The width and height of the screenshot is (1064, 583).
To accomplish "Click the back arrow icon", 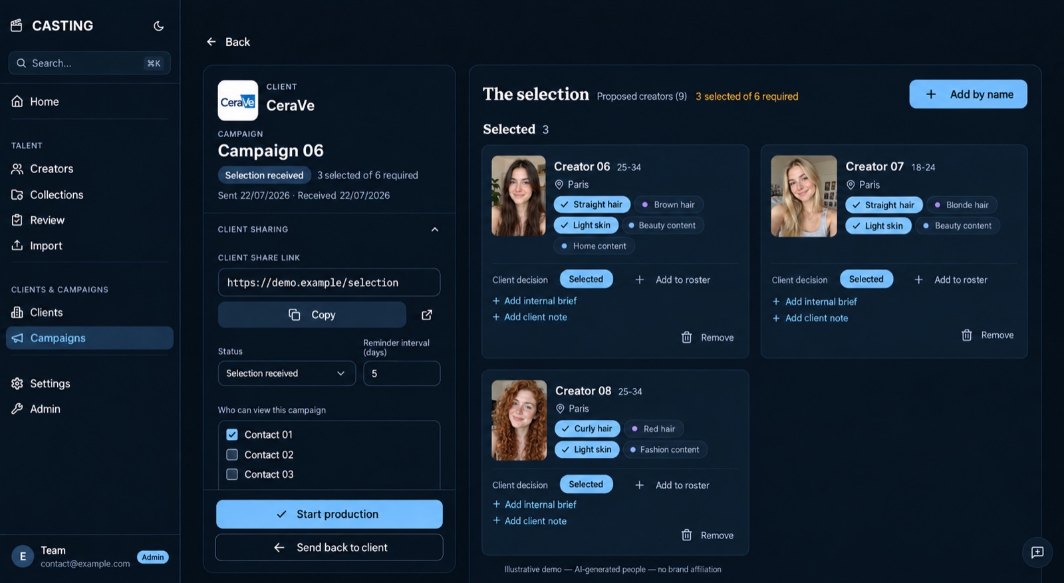I will (x=211, y=42).
